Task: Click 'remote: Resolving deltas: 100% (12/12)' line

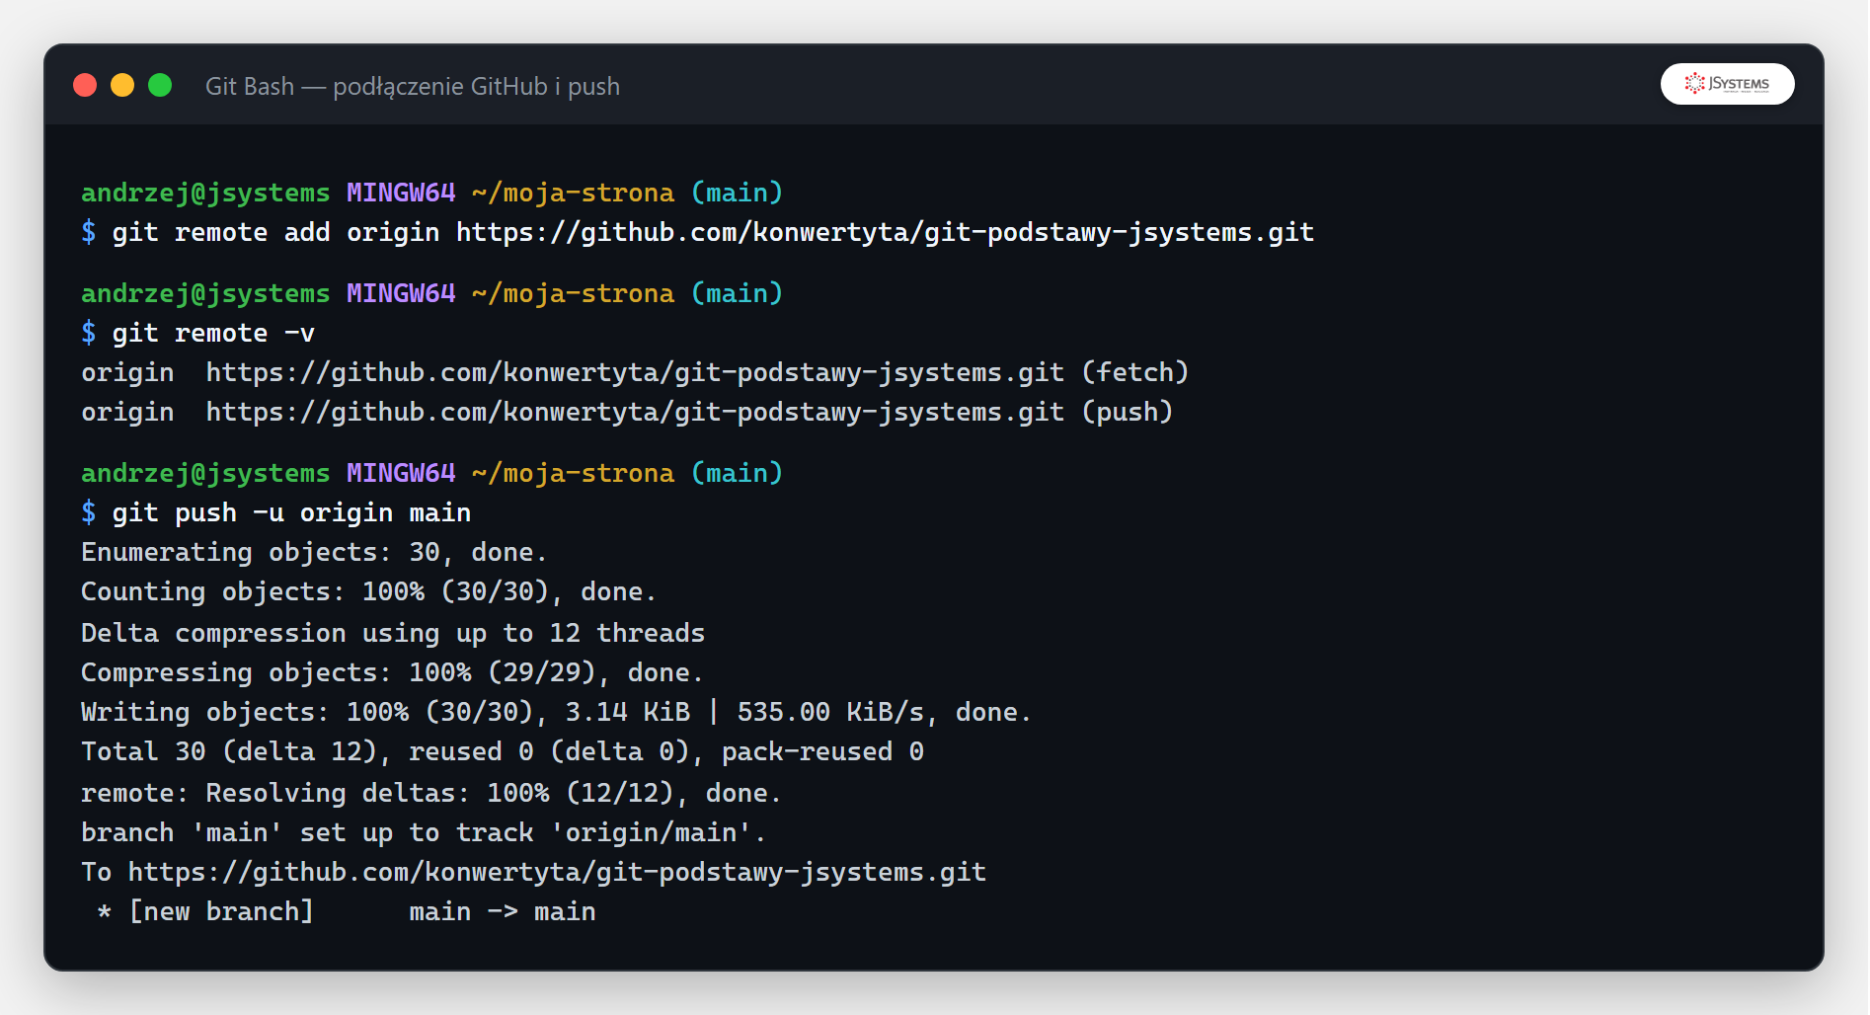Action: pos(431,794)
